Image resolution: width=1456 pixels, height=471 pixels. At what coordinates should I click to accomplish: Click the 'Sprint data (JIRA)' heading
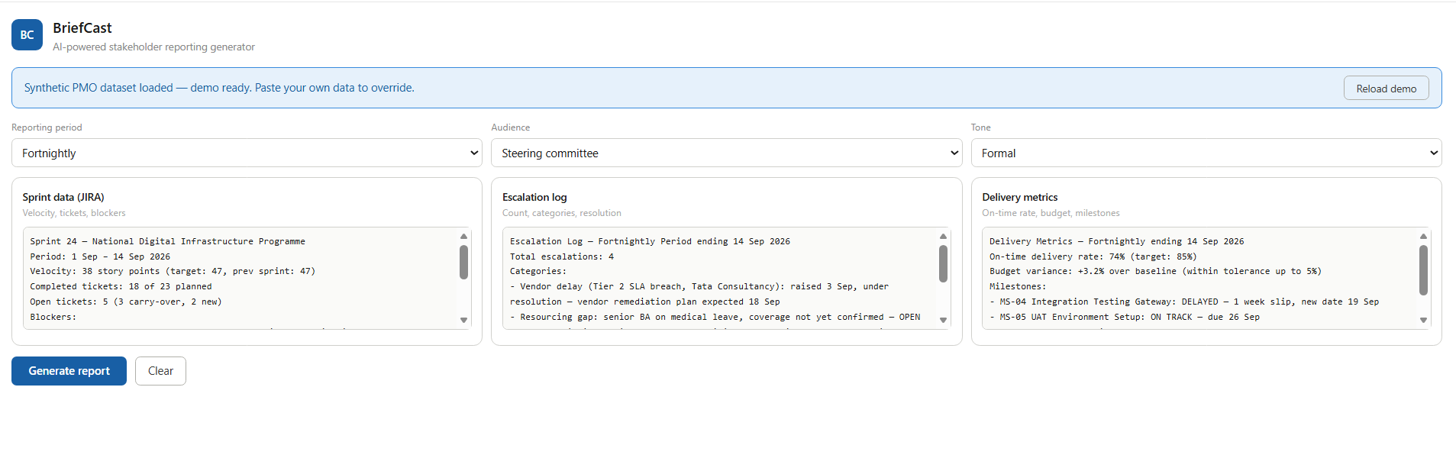(63, 197)
